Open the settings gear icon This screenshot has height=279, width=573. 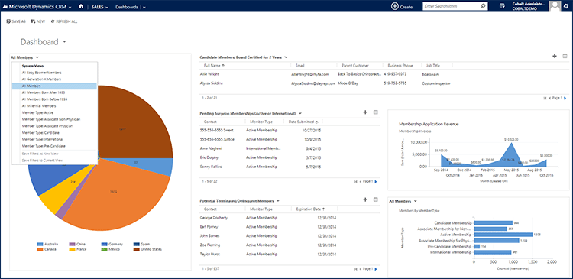tap(566, 7)
